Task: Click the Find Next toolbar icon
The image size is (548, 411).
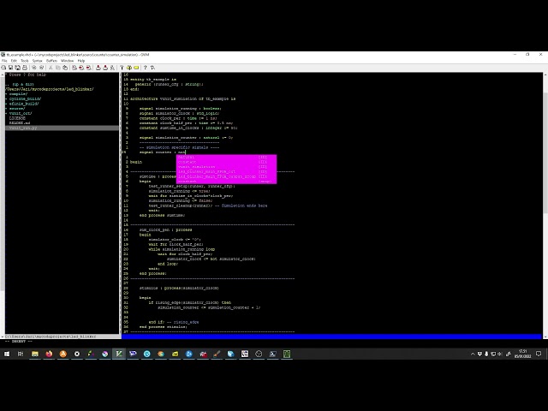Action: 81,68
